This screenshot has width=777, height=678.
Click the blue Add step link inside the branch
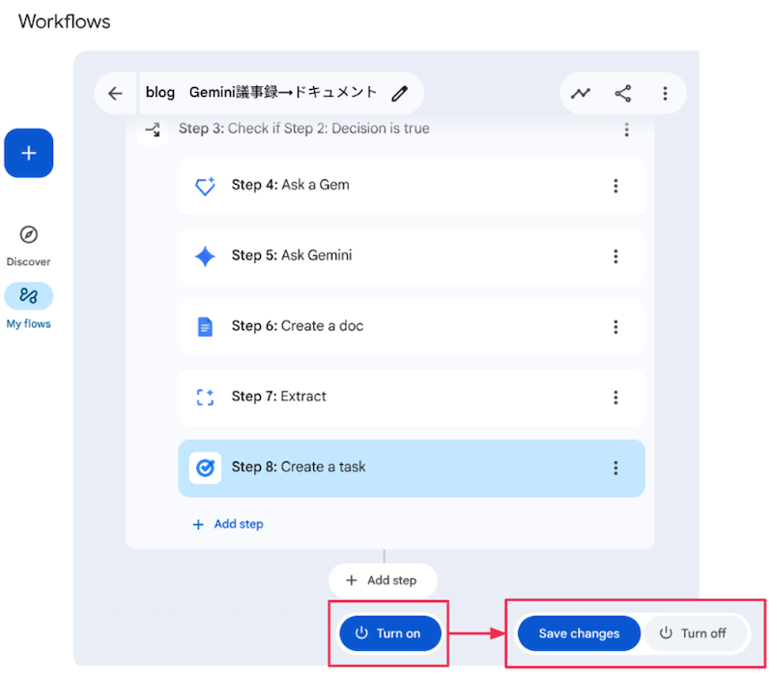tap(228, 524)
